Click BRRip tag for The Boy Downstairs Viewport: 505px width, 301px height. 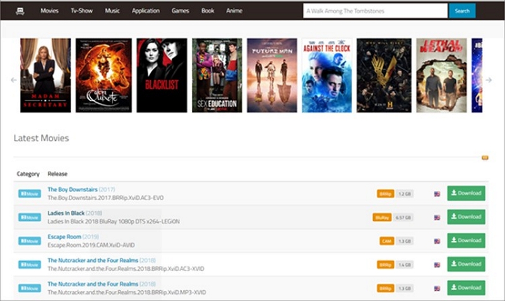386,194
